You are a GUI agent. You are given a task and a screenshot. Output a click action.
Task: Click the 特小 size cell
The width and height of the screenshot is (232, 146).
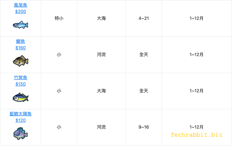(59, 18)
